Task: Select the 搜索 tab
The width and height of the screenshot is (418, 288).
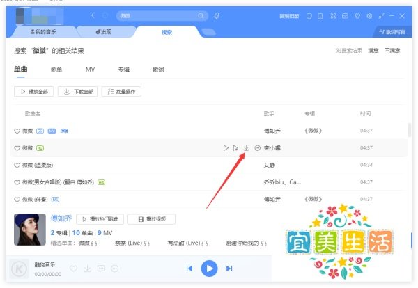Action: tap(167, 32)
